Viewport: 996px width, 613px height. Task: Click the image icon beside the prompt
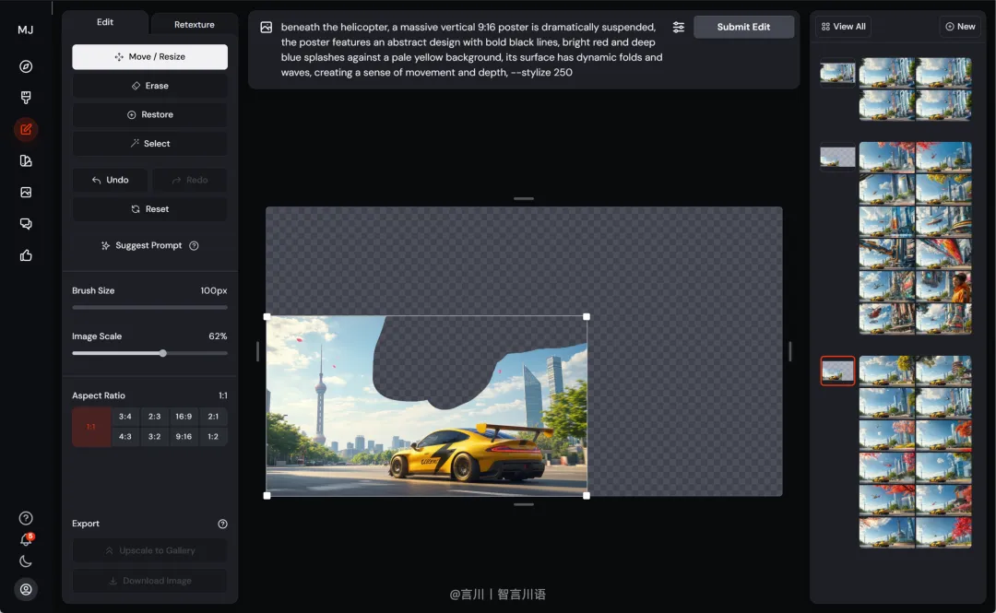[267, 28]
